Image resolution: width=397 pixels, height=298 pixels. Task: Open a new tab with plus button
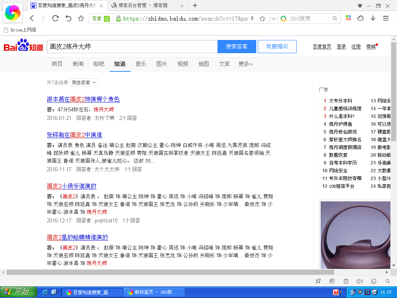point(195,5)
